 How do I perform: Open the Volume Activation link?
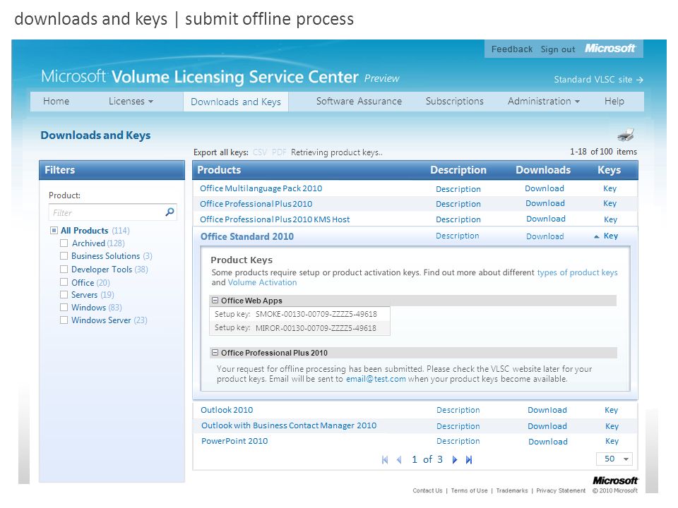click(262, 282)
